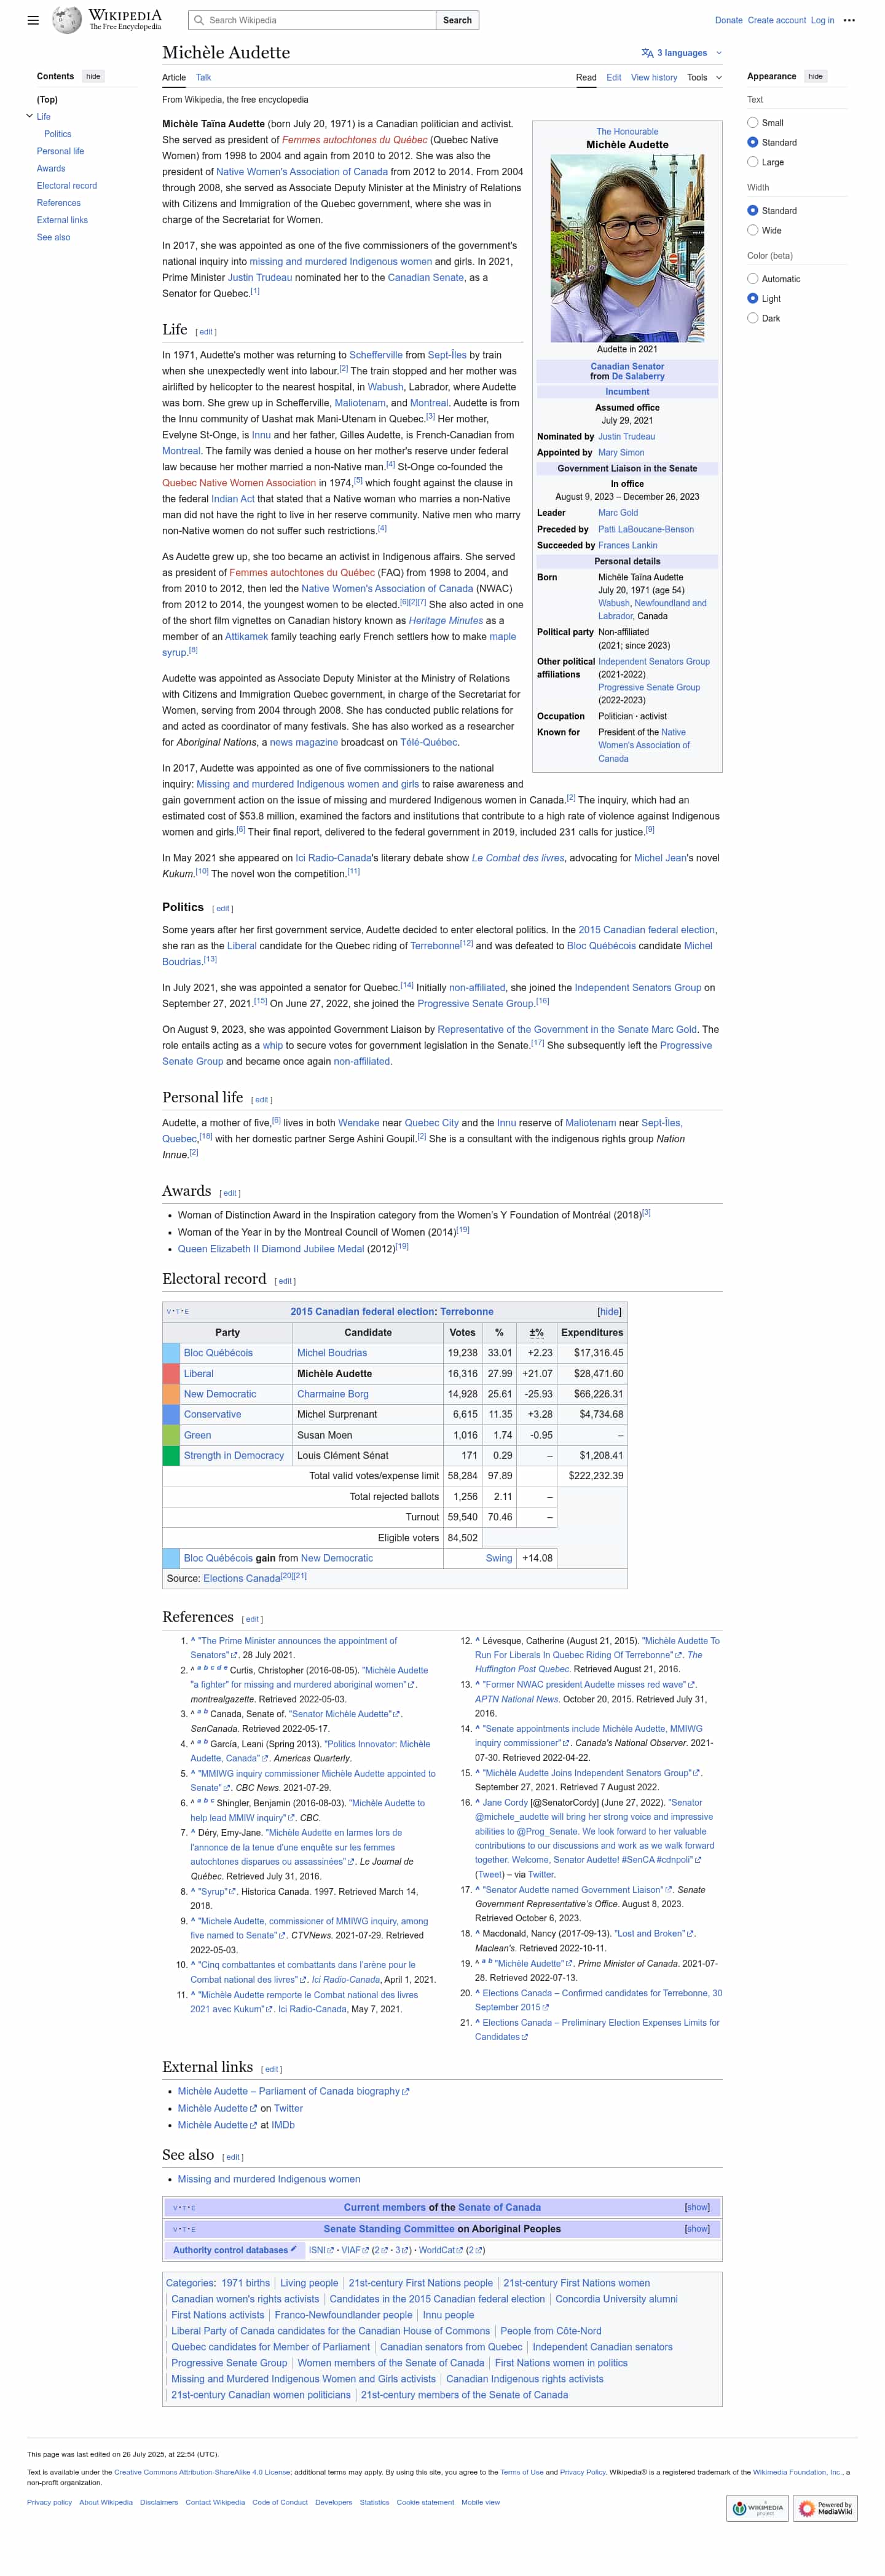Collapse the Life section in contents
This screenshot has height=2576, width=885.
(x=29, y=116)
